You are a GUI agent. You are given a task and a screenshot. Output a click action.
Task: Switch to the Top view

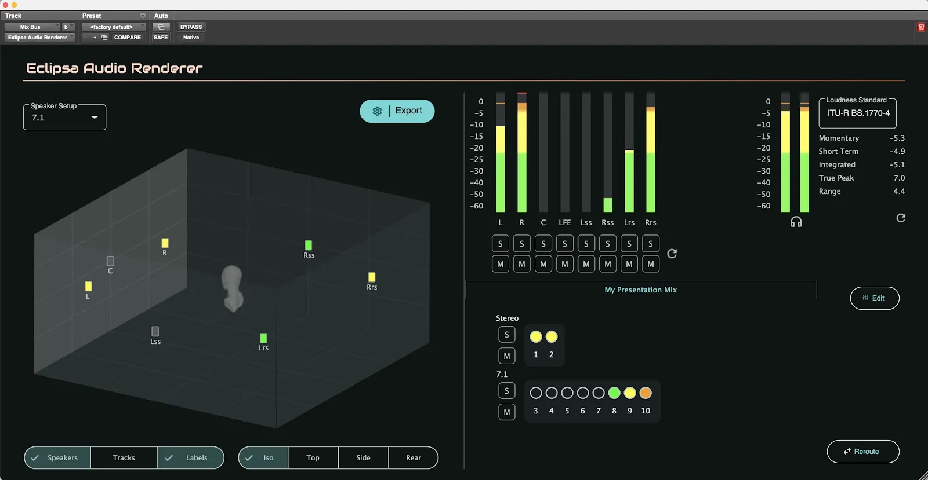tap(313, 458)
